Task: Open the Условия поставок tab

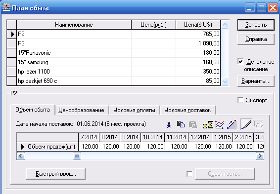Action: [187, 110]
